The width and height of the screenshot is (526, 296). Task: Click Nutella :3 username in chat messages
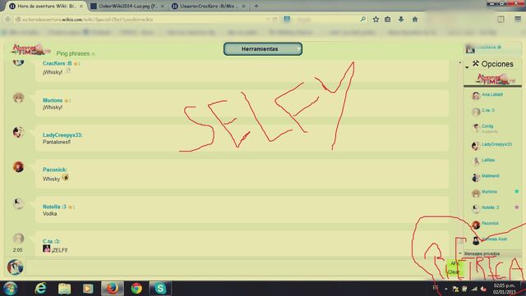coord(54,207)
